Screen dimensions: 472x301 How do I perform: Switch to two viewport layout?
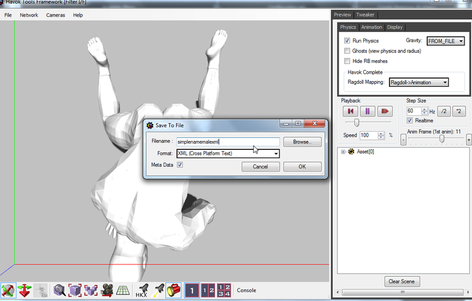[x=208, y=290]
